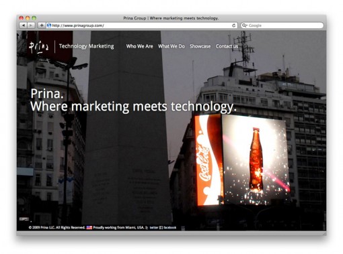The image size is (343, 254).
Task: Click the 'Prina.' headline text
Action: point(47,93)
